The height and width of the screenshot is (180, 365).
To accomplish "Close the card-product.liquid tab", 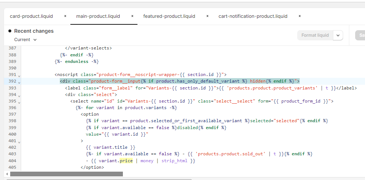I will click(65, 16).
